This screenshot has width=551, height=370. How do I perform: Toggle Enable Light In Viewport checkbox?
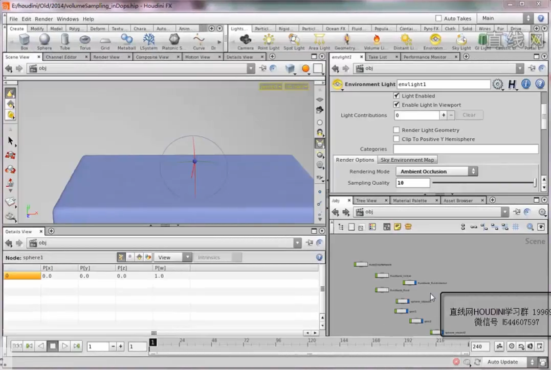396,105
